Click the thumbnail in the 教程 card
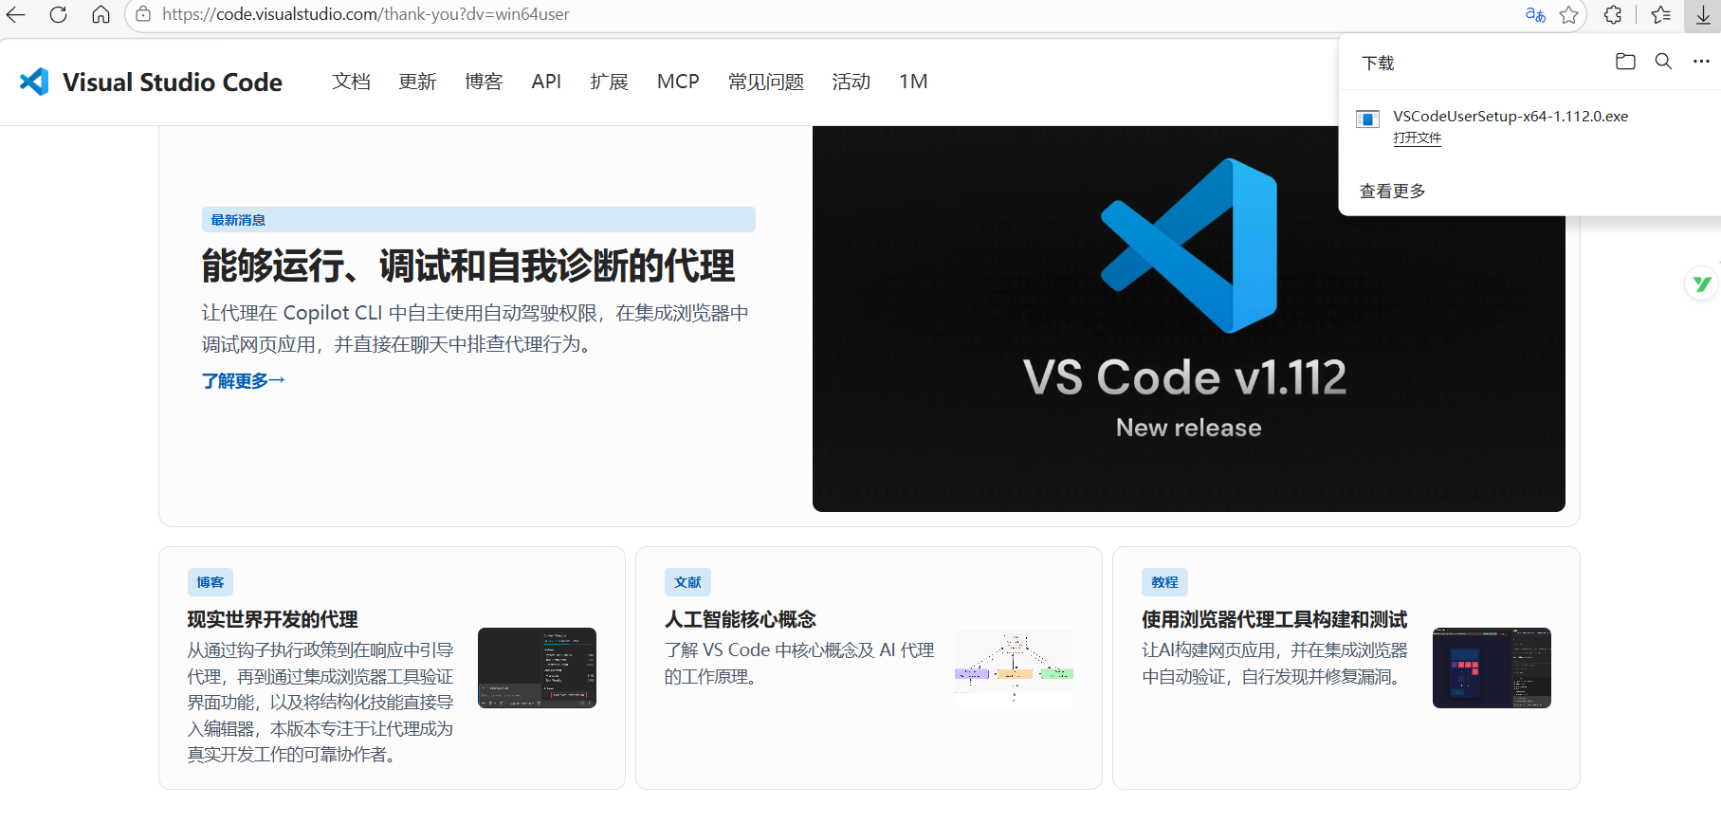This screenshot has width=1721, height=823. click(x=1492, y=668)
